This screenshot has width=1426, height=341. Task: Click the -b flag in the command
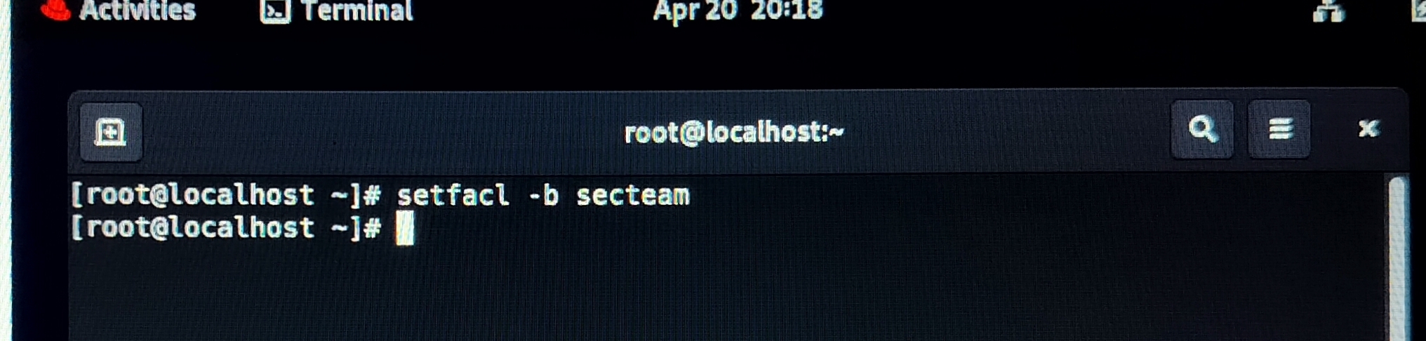click(544, 195)
